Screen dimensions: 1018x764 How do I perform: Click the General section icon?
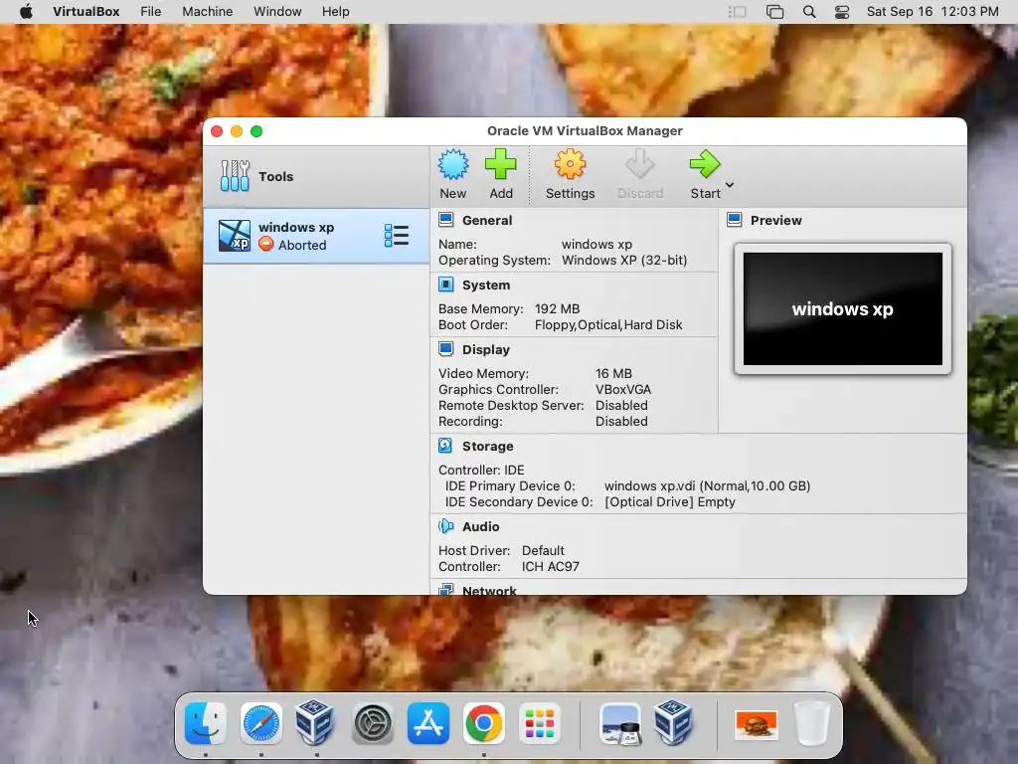[446, 220]
